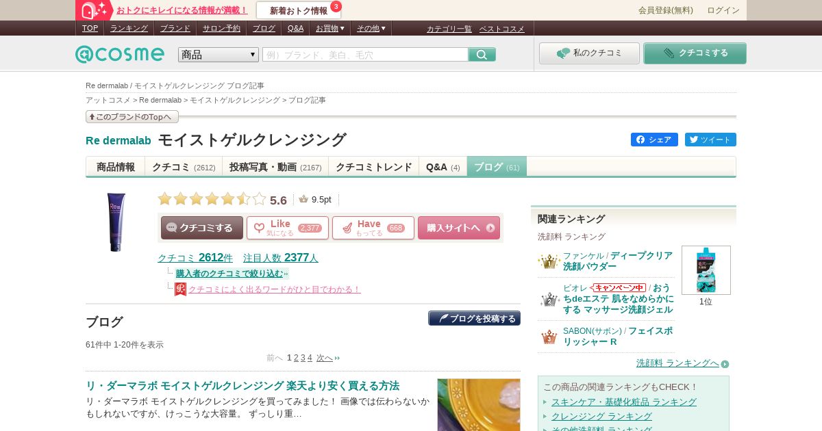The height and width of the screenshot is (431, 822).
Task: Open the サロン予約 nav item
Action: click(x=221, y=28)
